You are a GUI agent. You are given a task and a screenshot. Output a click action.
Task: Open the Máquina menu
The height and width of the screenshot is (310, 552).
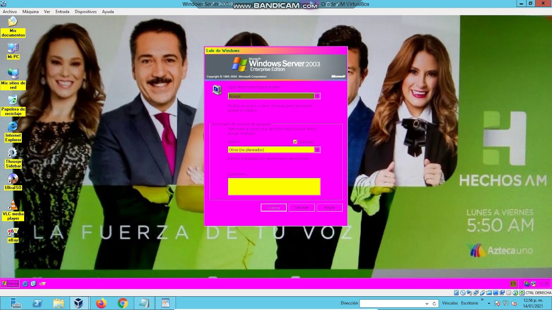[x=31, y=12]
